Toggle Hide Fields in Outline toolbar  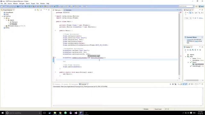(x=193, y=50)
